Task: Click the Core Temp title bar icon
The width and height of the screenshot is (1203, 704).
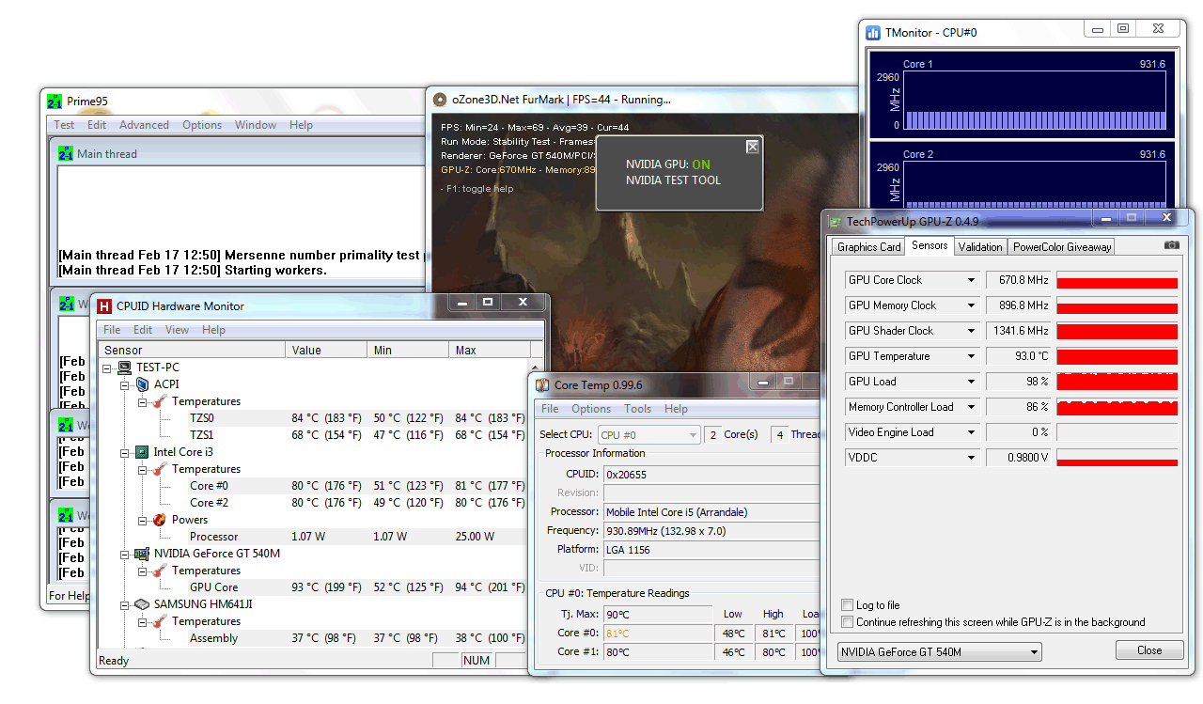Action: click(542, 384)
